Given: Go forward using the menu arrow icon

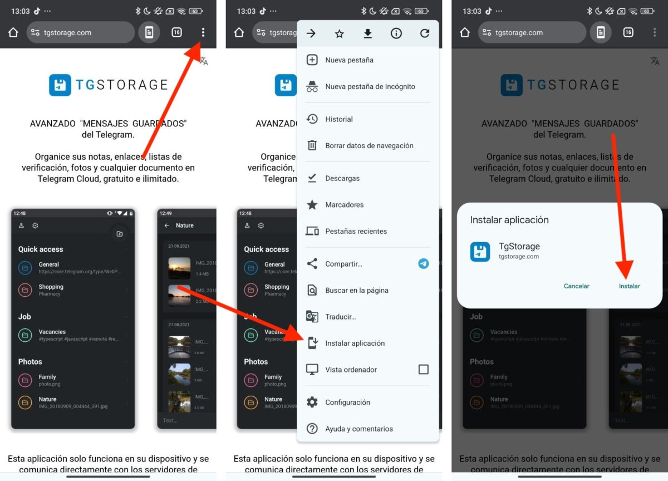Looking at the screenshot, I should click(311, 33).
